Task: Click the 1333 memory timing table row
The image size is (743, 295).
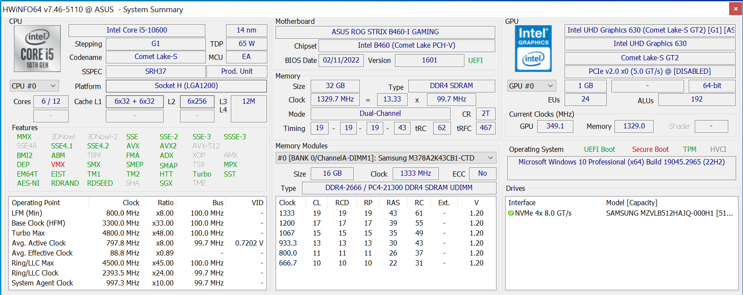Action: (386, 213)
